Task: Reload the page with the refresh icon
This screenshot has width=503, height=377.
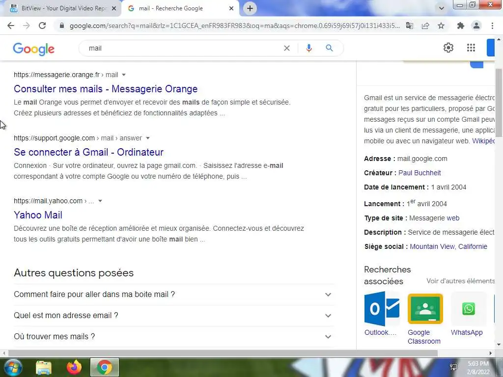Action: point(42,26)
